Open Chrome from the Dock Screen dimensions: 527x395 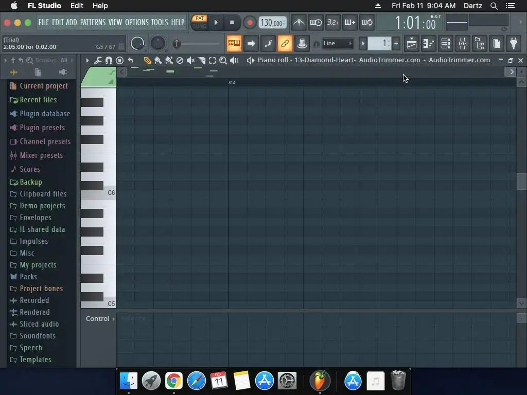pyautogui.click(x=174, y=381)
